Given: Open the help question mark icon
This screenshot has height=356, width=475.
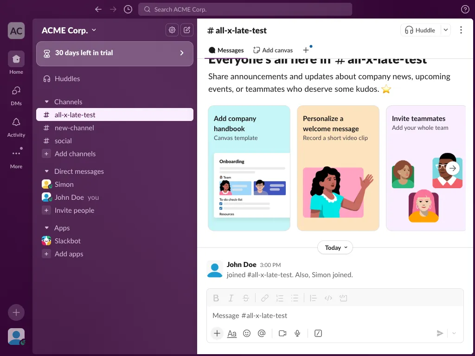Looking at the screenshot, I should [x=465, y=9].
